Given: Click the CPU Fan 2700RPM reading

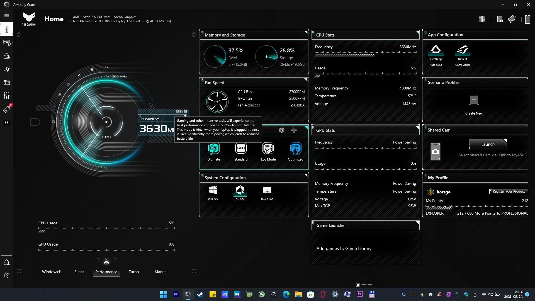Looking at the screenshot, I should coord(297,92).
